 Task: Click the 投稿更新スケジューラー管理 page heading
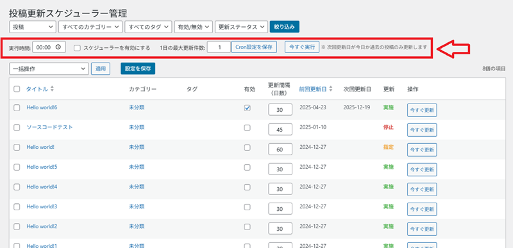[x=68, y=13]
